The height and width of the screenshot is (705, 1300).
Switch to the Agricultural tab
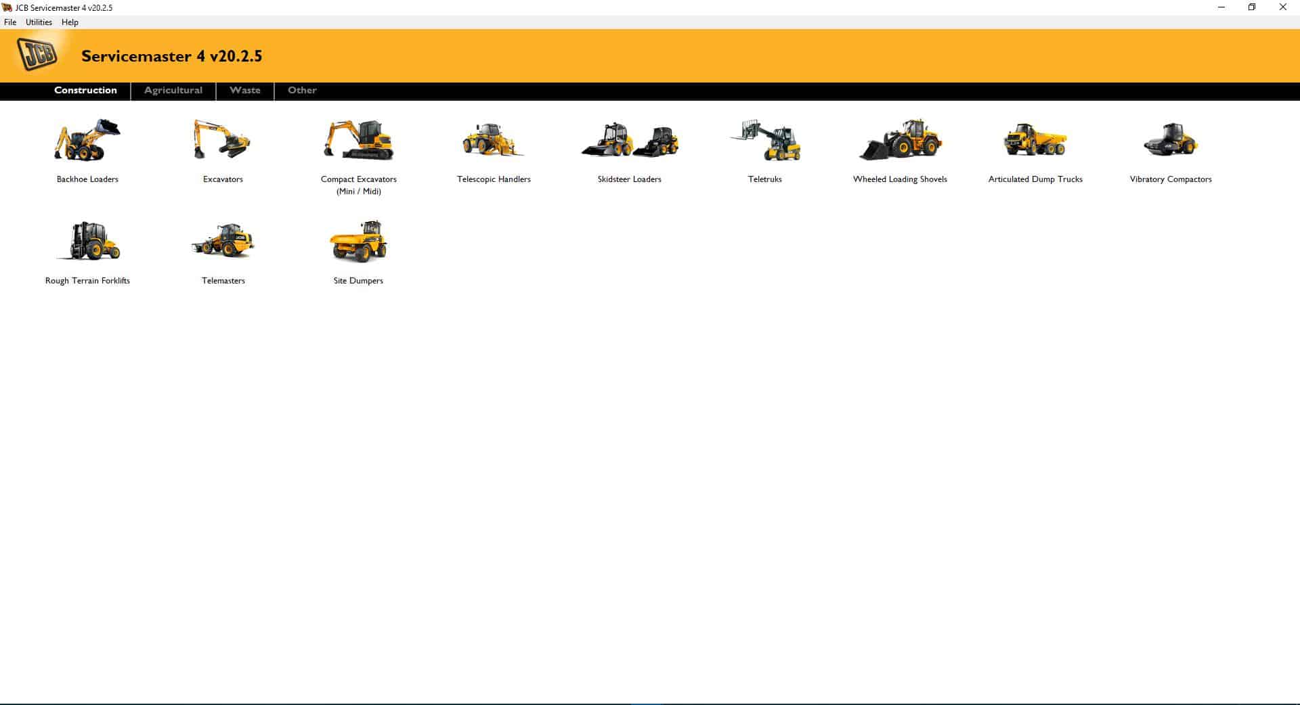coord(173,90)
